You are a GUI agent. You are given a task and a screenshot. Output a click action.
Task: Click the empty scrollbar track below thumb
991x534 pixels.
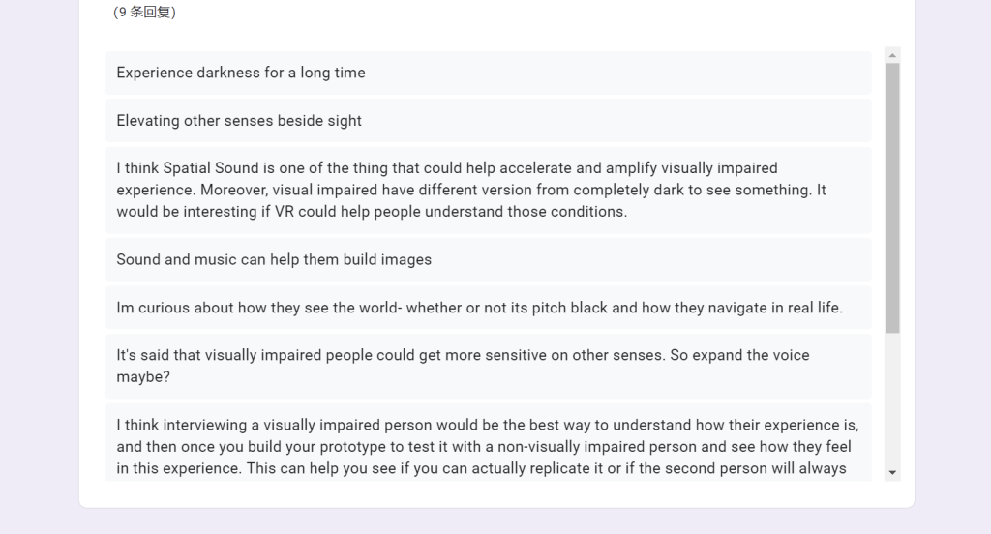pos(892,399)
